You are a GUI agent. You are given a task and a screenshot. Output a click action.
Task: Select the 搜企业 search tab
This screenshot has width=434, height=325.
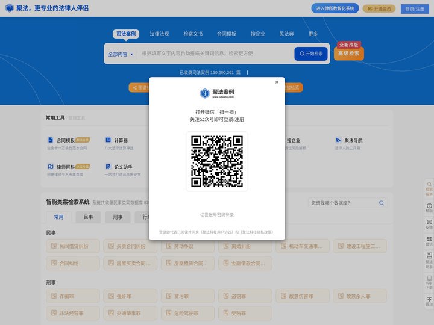point(258,34)
